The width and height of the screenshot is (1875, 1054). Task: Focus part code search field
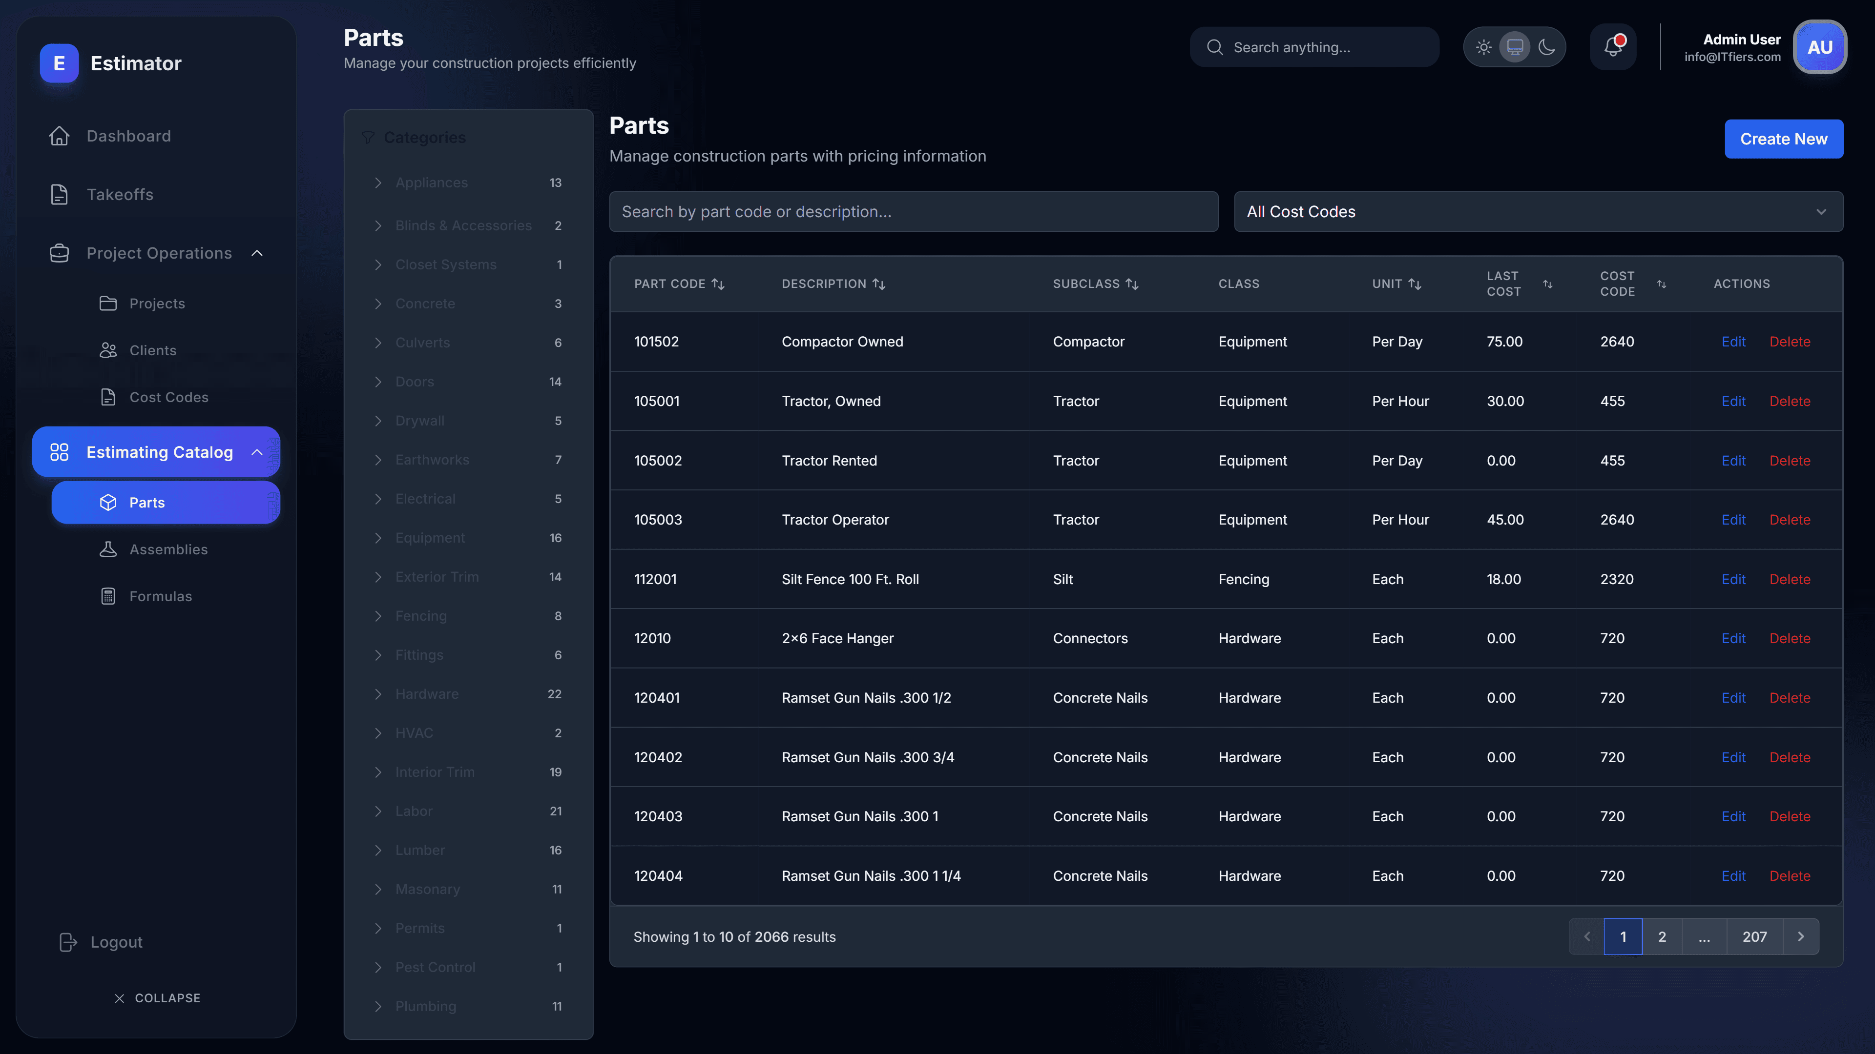pyautogui.click(x=914, y=212)
